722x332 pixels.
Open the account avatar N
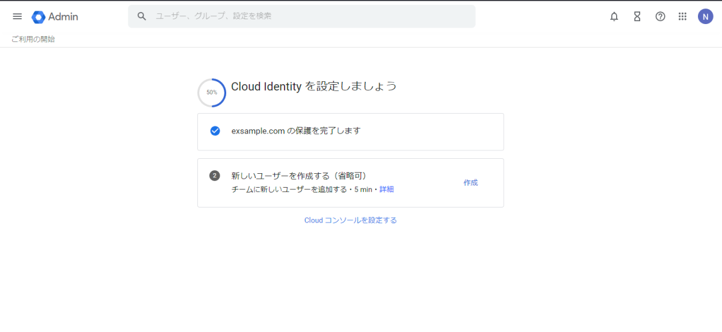coord(705,17)
